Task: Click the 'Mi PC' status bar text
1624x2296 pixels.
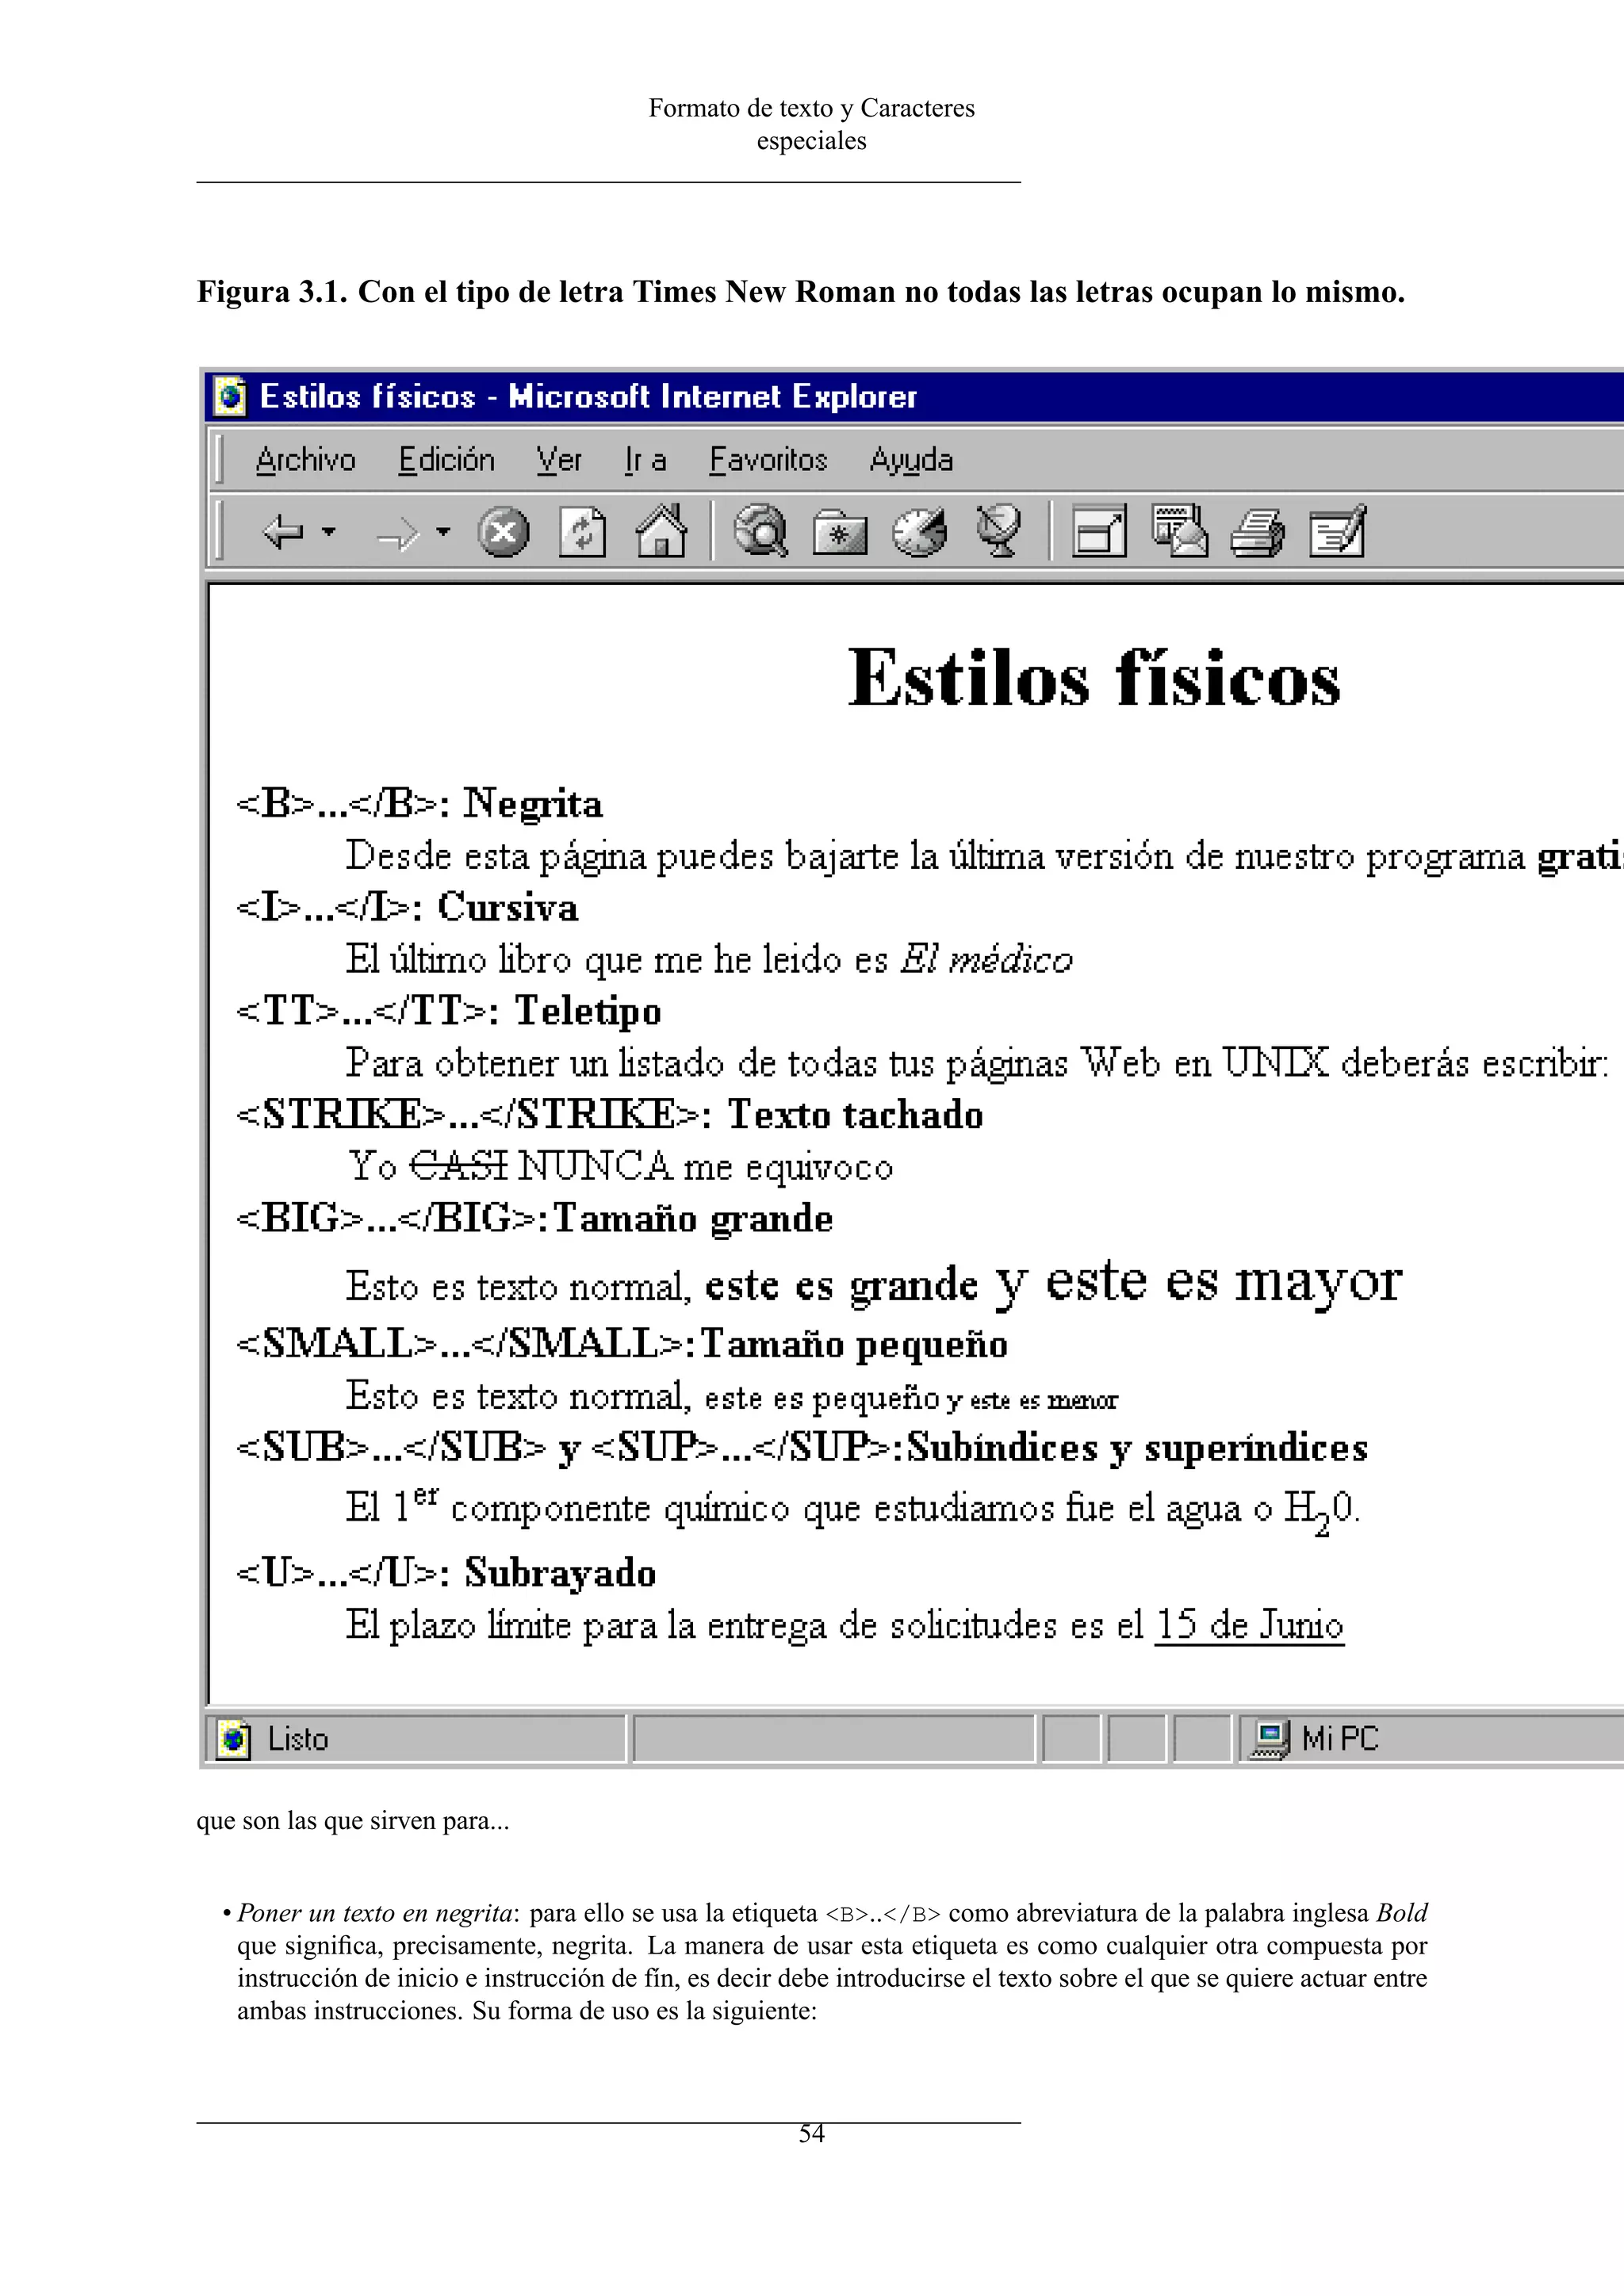Action: coord(1340,1739)
